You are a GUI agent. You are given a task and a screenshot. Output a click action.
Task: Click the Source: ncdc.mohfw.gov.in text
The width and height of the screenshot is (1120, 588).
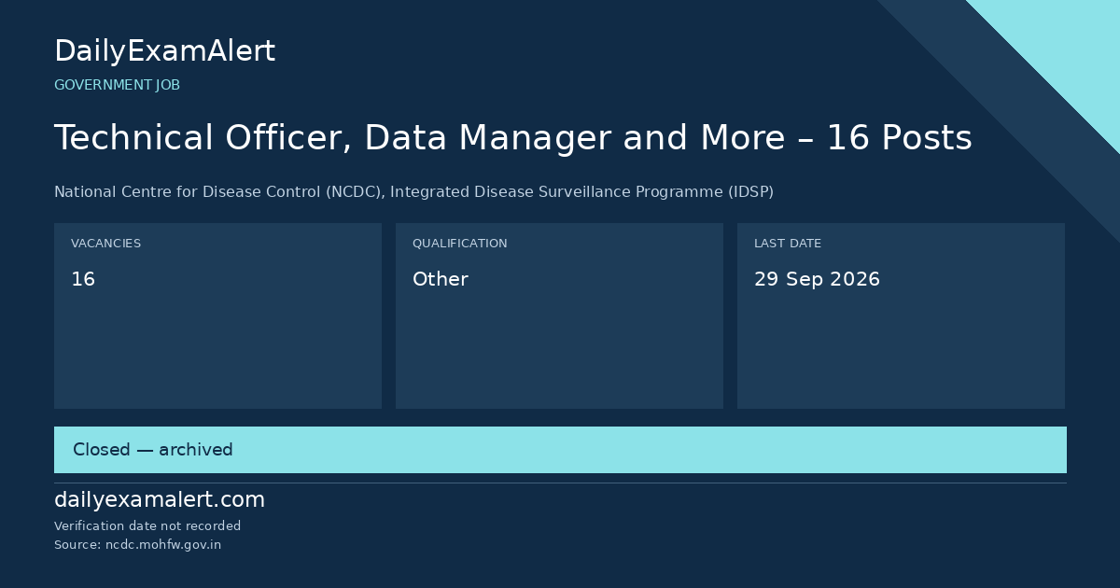point(137,545)
